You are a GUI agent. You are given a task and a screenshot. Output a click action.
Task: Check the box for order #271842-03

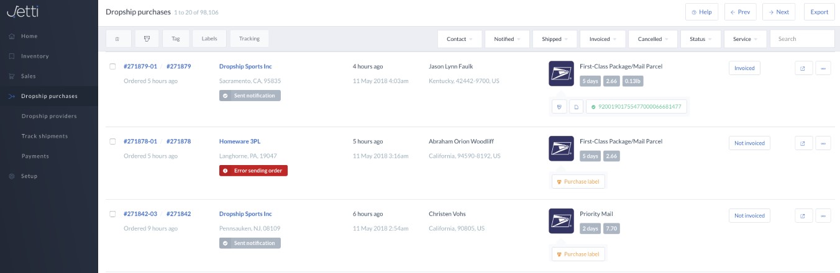click(x=112, y=214)
